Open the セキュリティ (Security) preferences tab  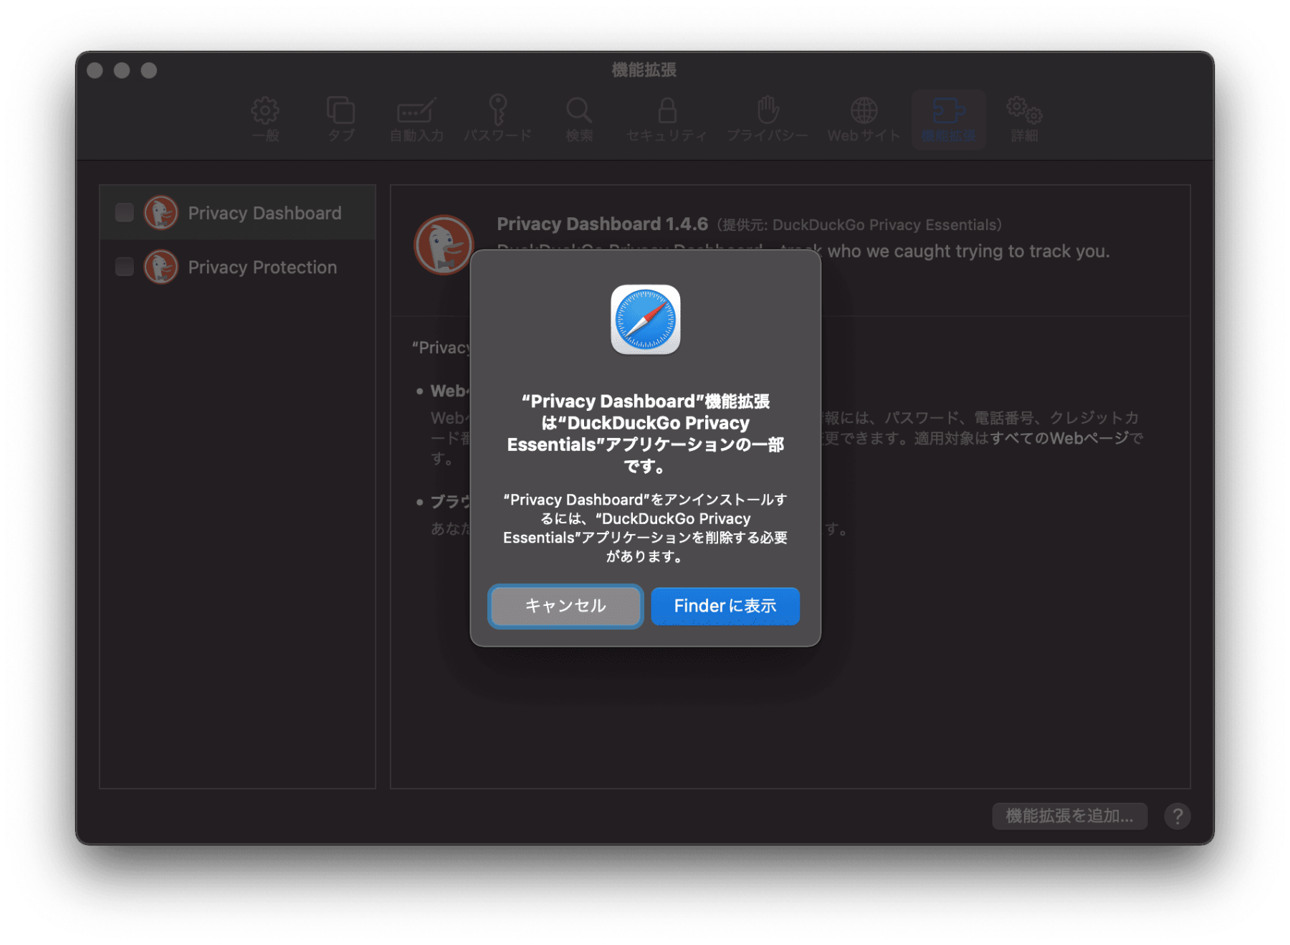666,119
